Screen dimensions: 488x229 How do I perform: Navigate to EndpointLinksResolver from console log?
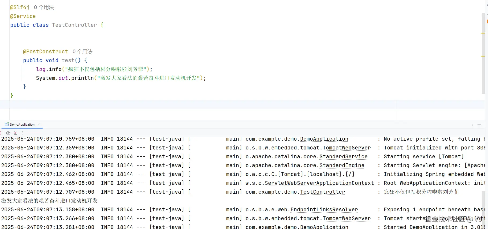coord(324,209)
